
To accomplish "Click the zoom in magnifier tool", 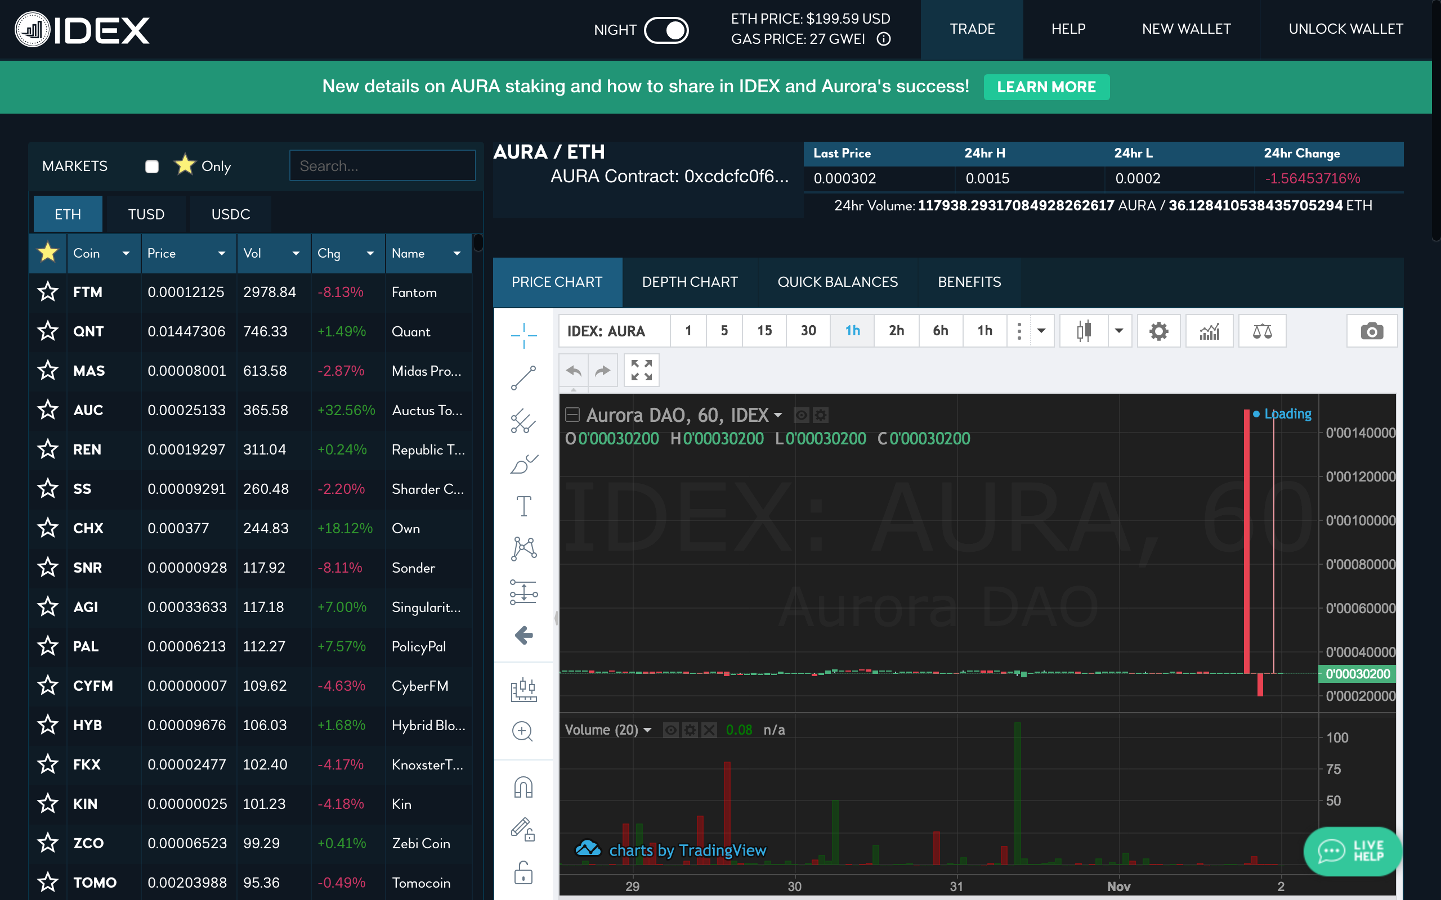I will coord(522,731).
